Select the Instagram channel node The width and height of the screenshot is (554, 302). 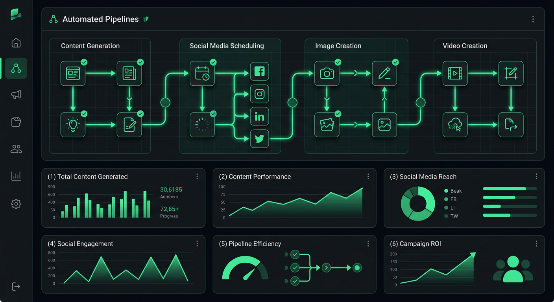click(x=259, y=94)
